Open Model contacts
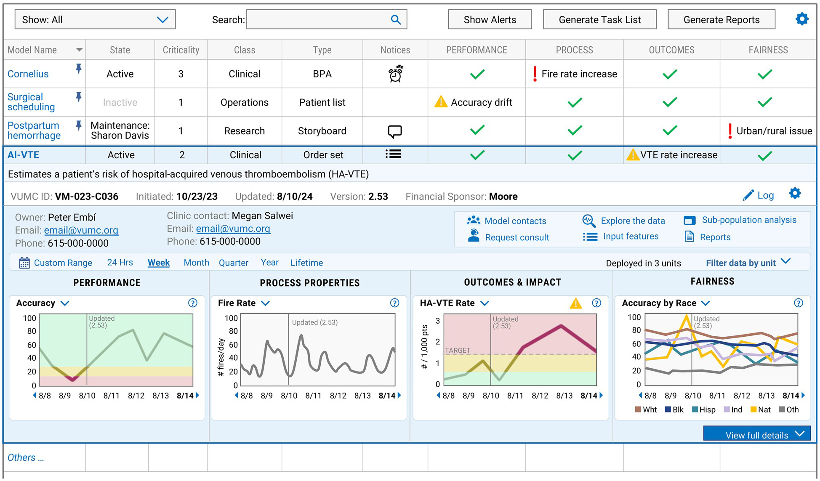 click(506, 221)
